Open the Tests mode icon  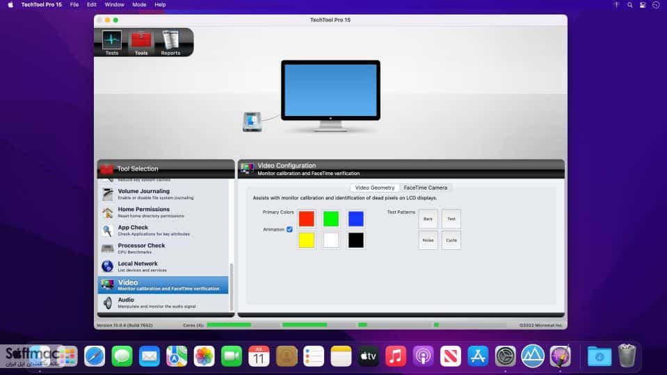click(111, 42)
